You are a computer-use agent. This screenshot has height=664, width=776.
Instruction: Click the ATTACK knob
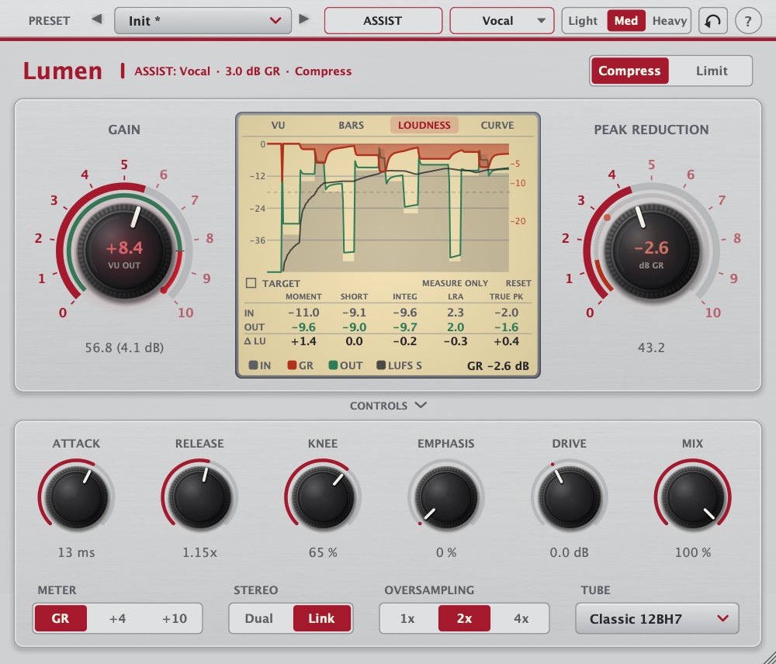[76, 496]
